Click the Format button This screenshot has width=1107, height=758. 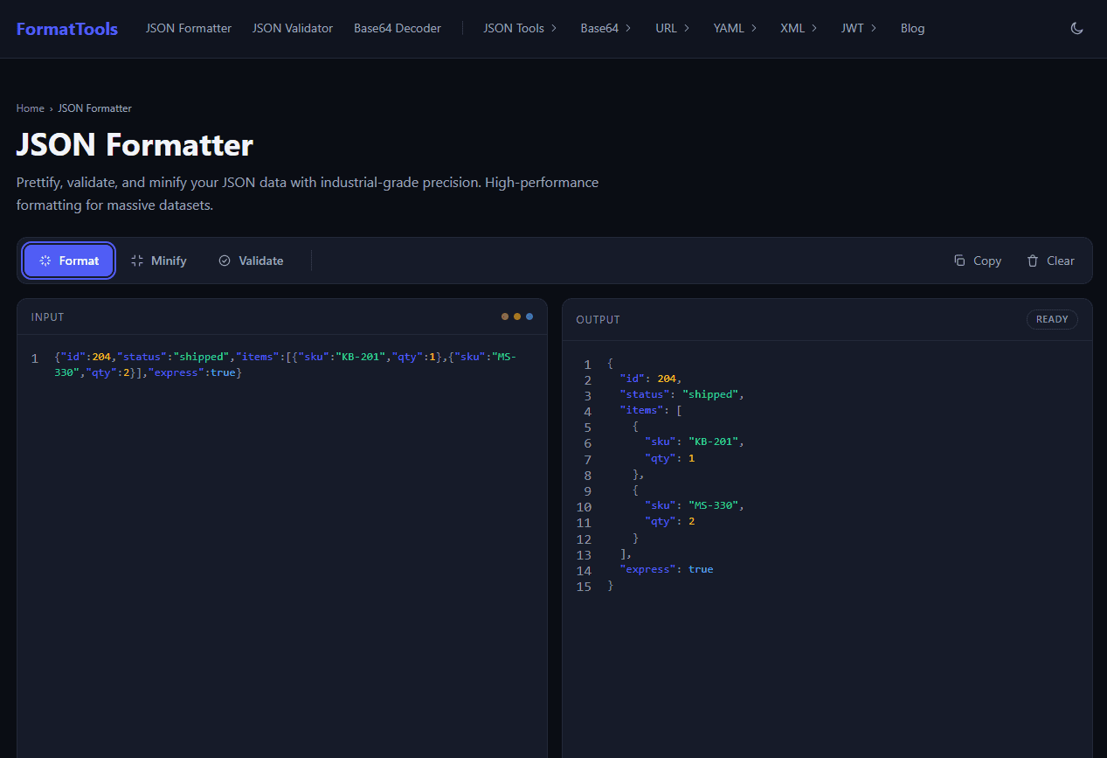click(x=69, y=261)
